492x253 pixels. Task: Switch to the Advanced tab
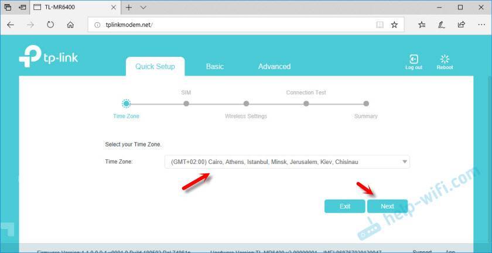click(x=274, y=67)
